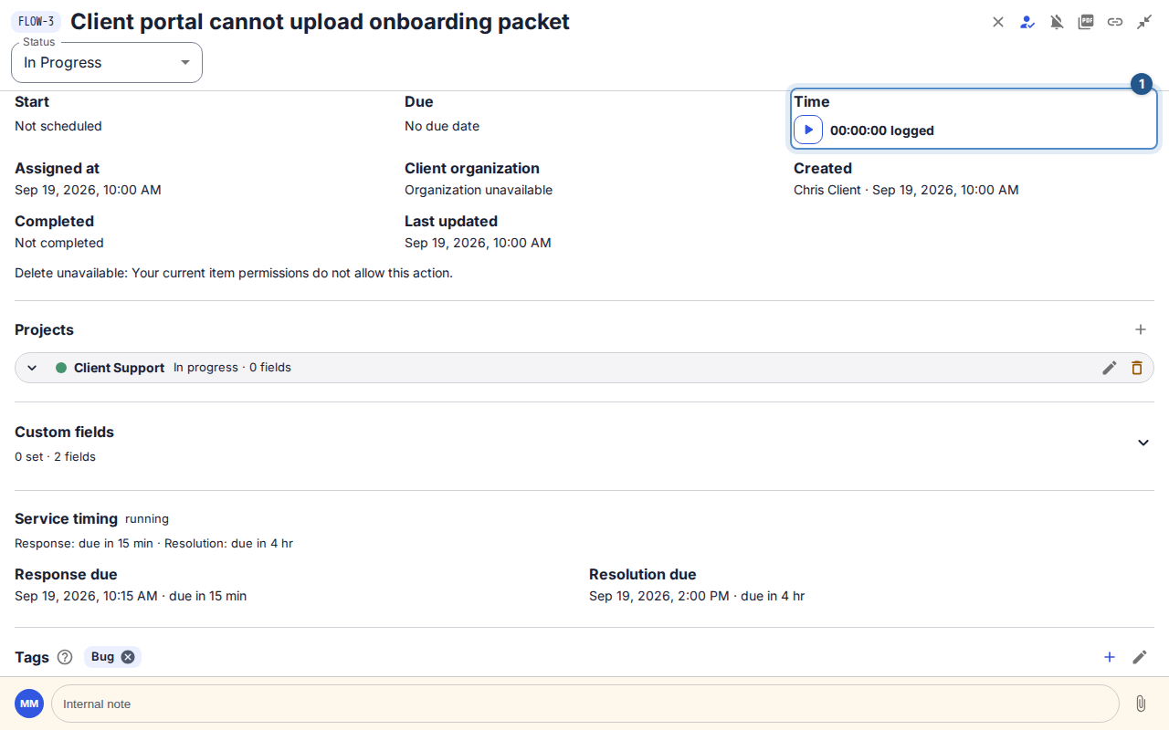
Task: Remove the Bug tag with its x icon
Action: coord(128,657)
